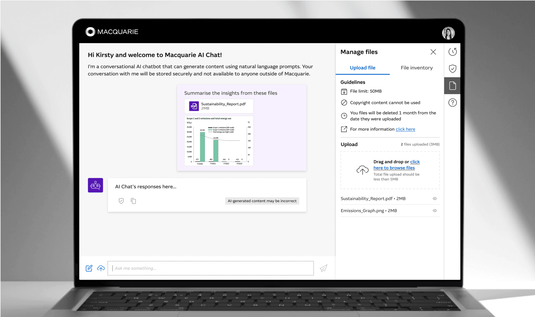The width and height of the screenshot is (535, 317).
Task: Click the shield checkmark sidebar icon
Action: click(x=452, y=69)
